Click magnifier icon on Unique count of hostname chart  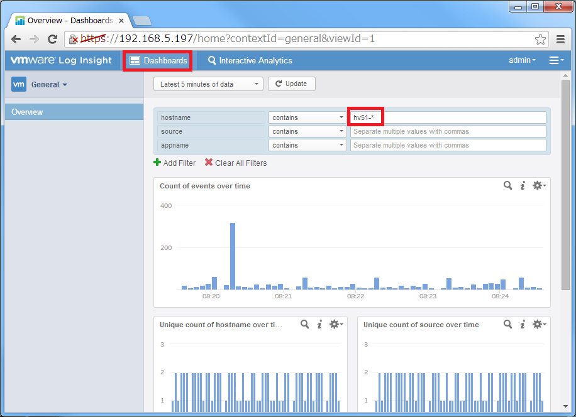point(304,325)
